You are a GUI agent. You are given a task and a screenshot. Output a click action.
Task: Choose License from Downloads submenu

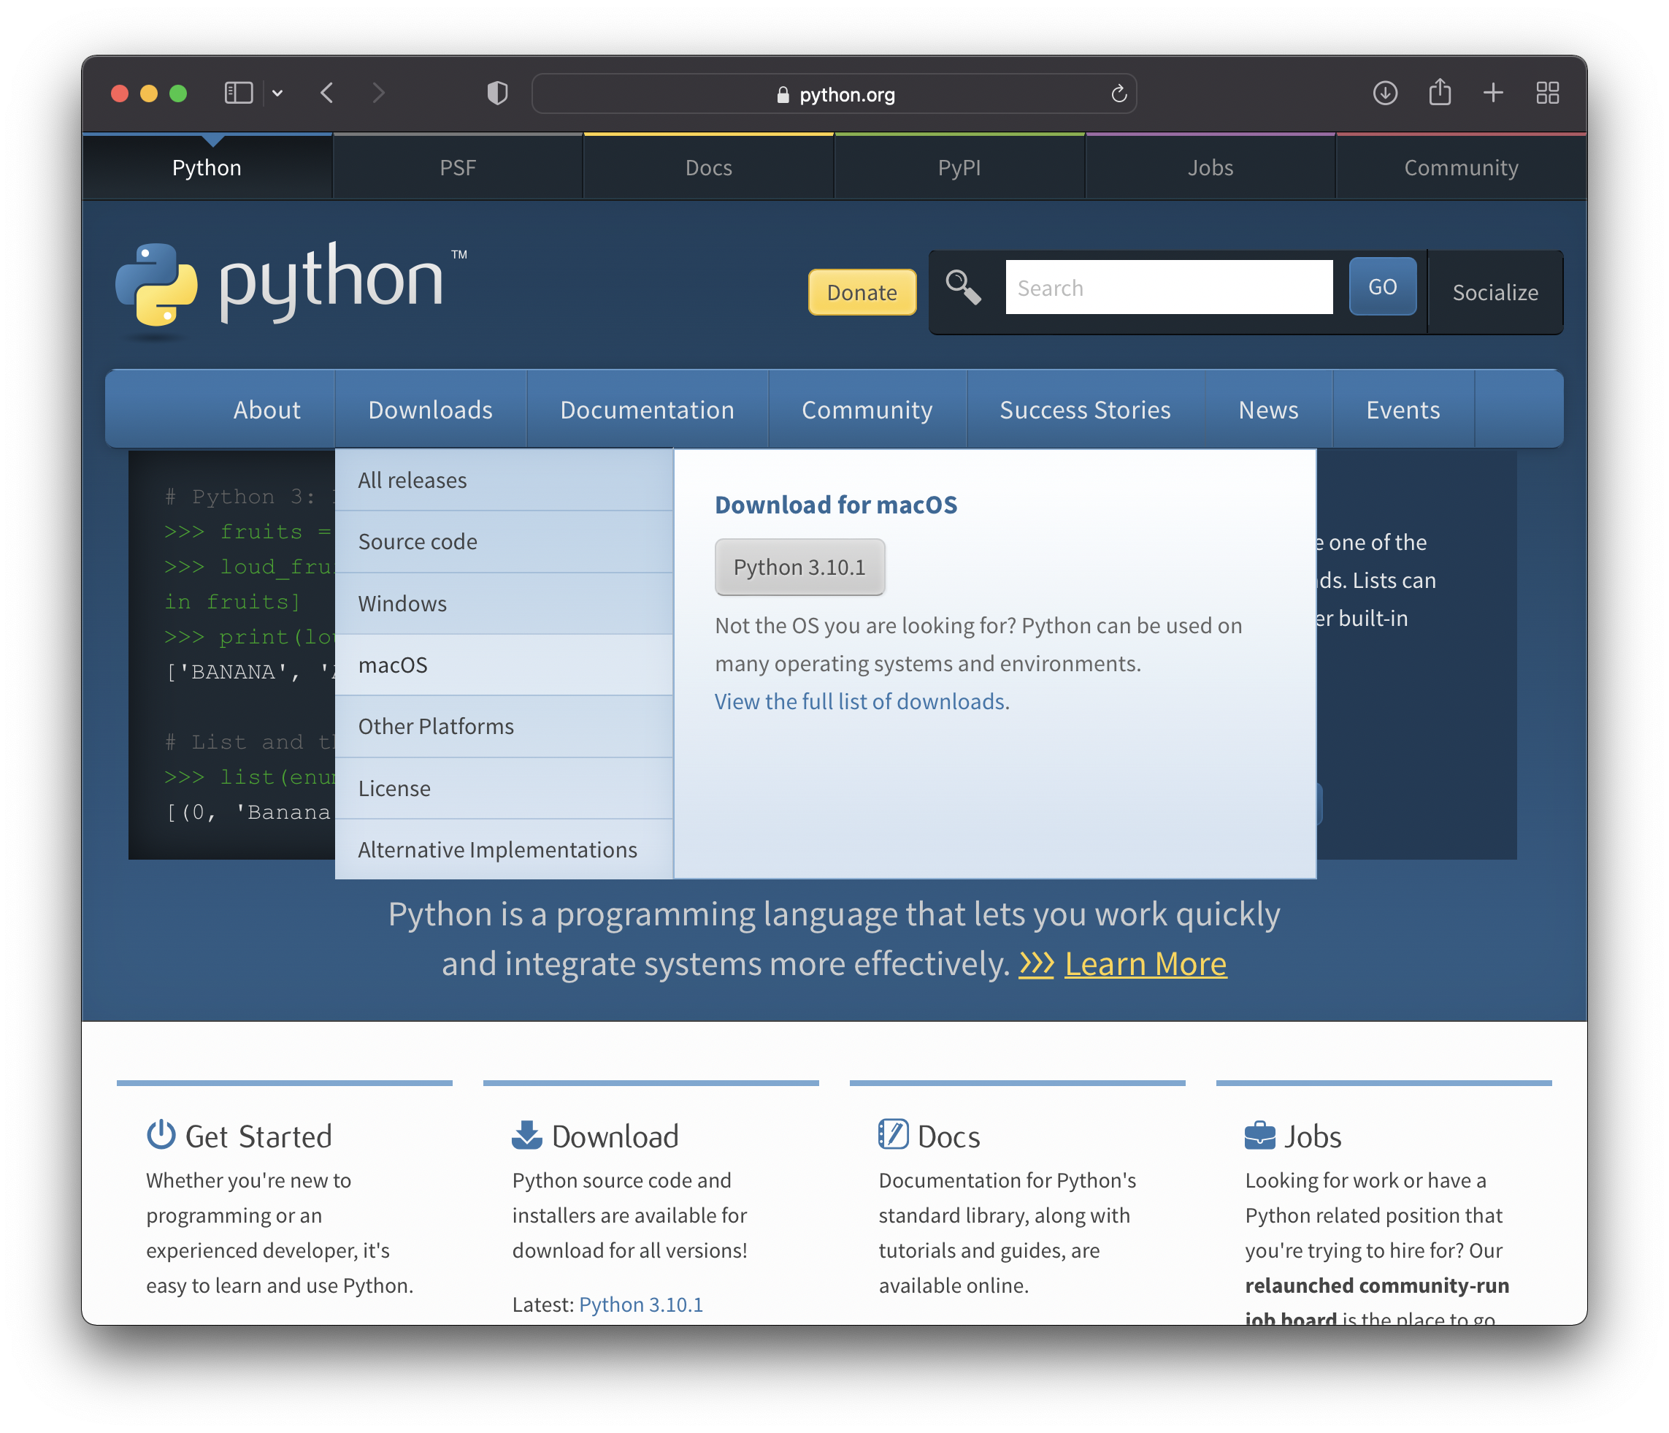[x=504, y=788]
